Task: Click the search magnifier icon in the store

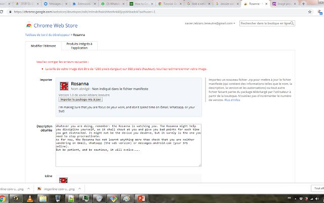Action: [x=292, y=23]
